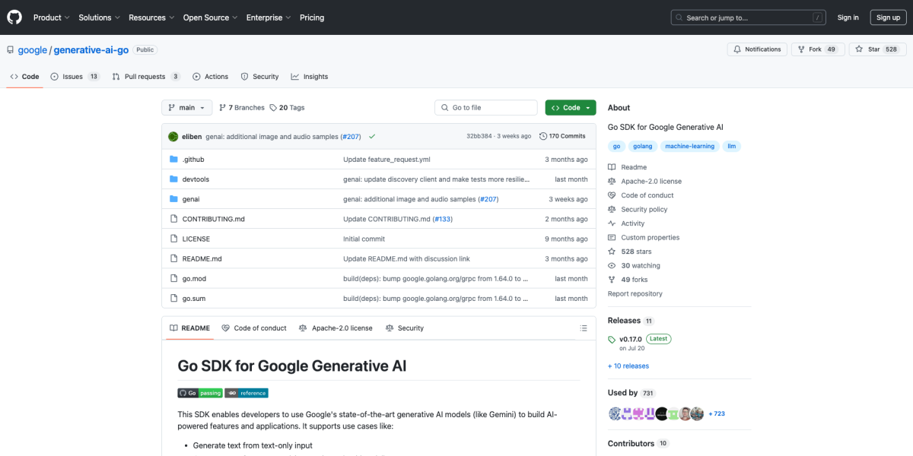Click the Readme book icon in About

(611, 166)
